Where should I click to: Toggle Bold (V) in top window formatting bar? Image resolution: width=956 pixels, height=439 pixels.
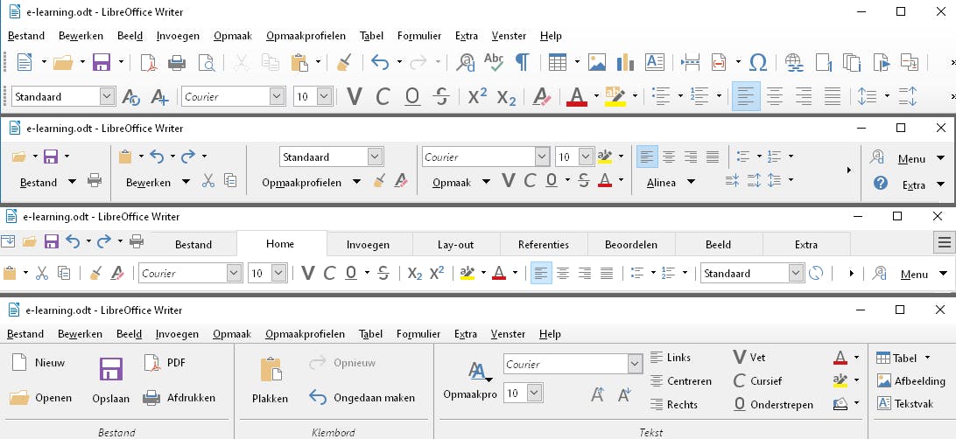click(354, 96)
